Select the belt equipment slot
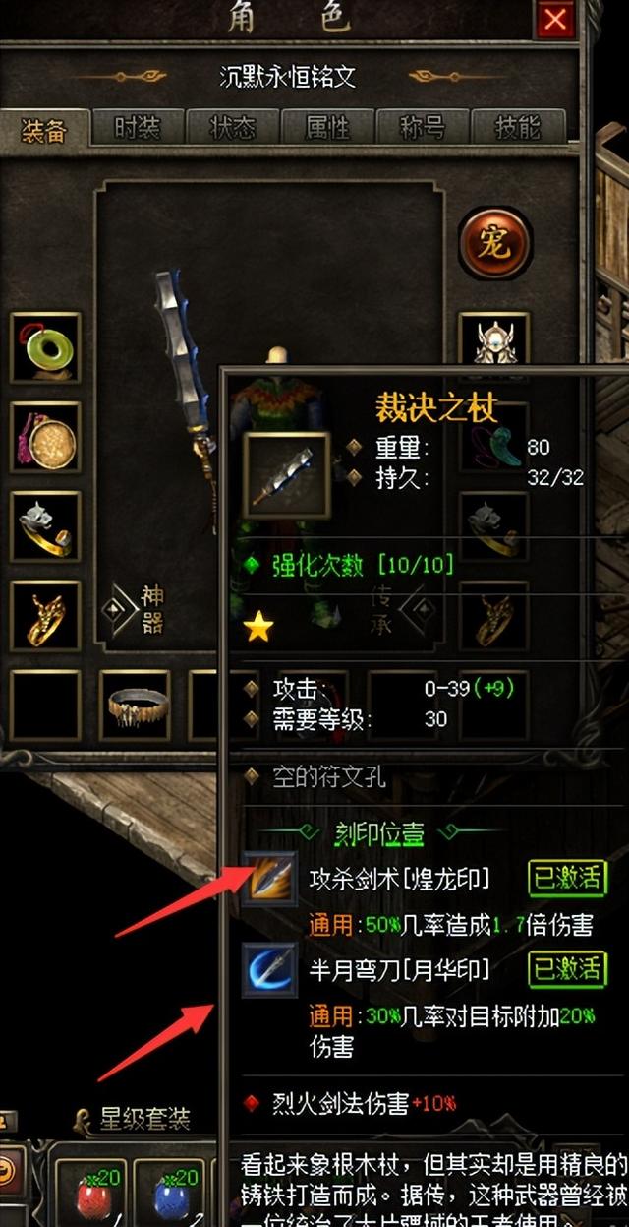This screenshot has width=629, height=1227. 136,706
